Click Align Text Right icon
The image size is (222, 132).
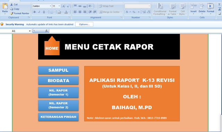coord(85,12)
